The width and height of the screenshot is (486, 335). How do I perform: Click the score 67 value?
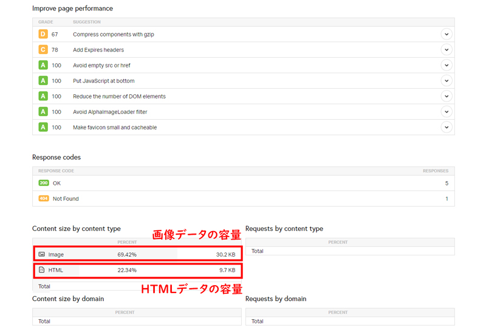coord(55,35)
